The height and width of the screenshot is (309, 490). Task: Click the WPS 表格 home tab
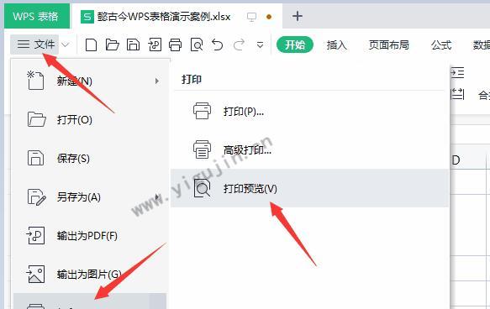(37, 16)
